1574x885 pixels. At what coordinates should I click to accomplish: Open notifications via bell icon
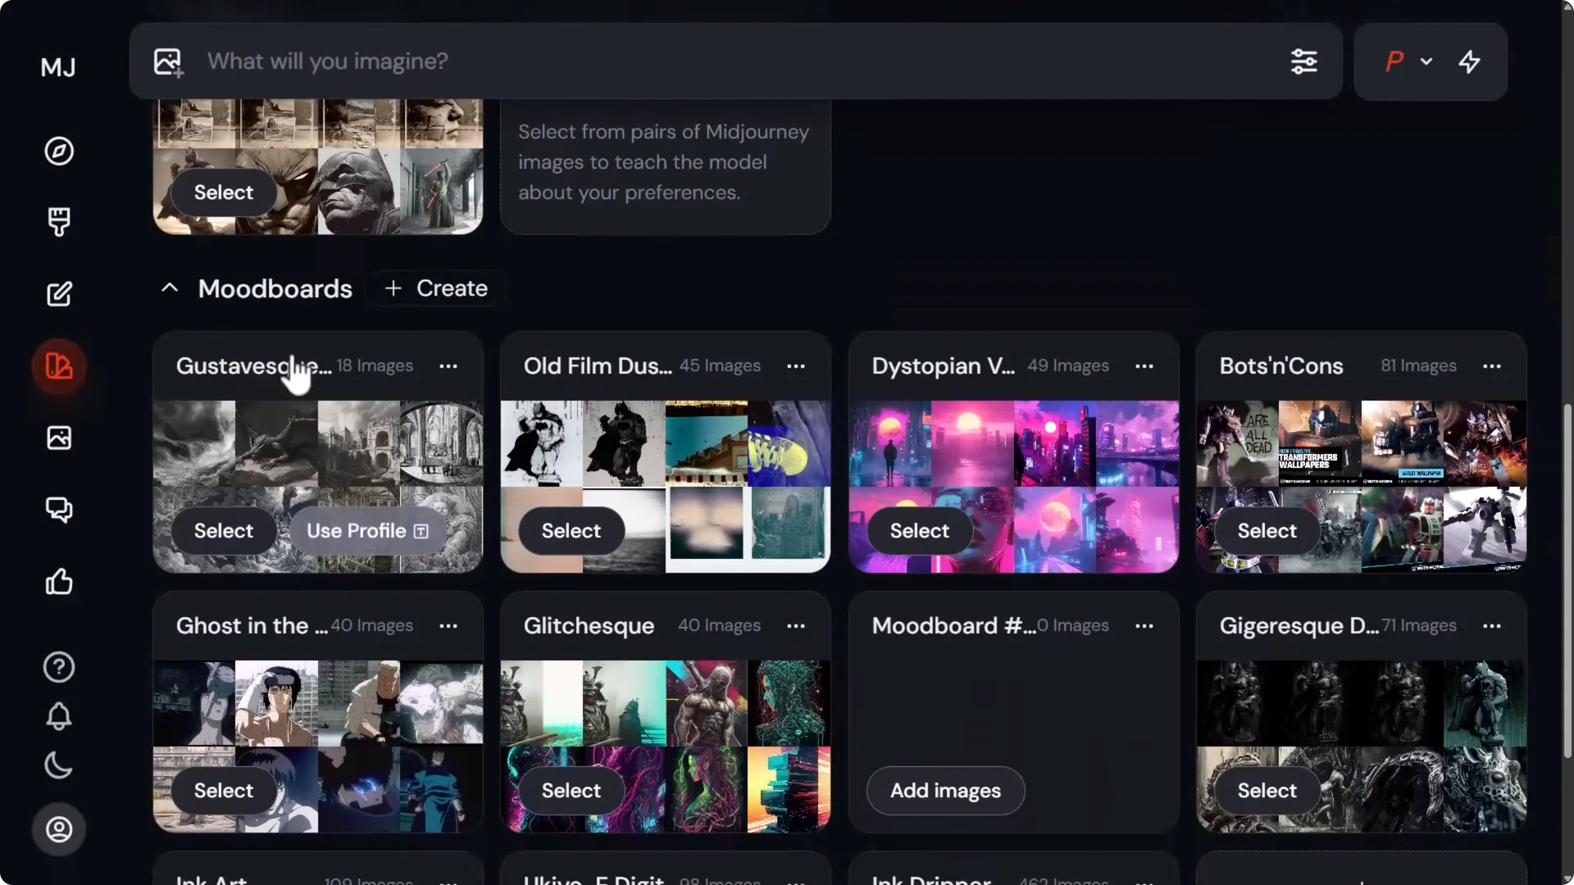58,717
